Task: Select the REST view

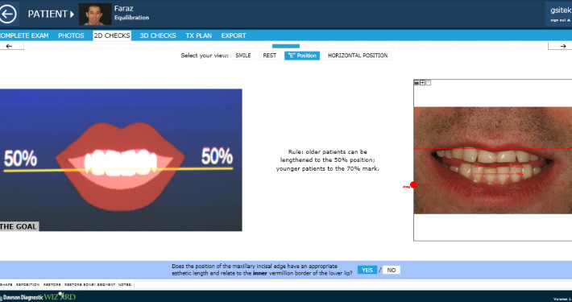Action: [x=270, y=56]
